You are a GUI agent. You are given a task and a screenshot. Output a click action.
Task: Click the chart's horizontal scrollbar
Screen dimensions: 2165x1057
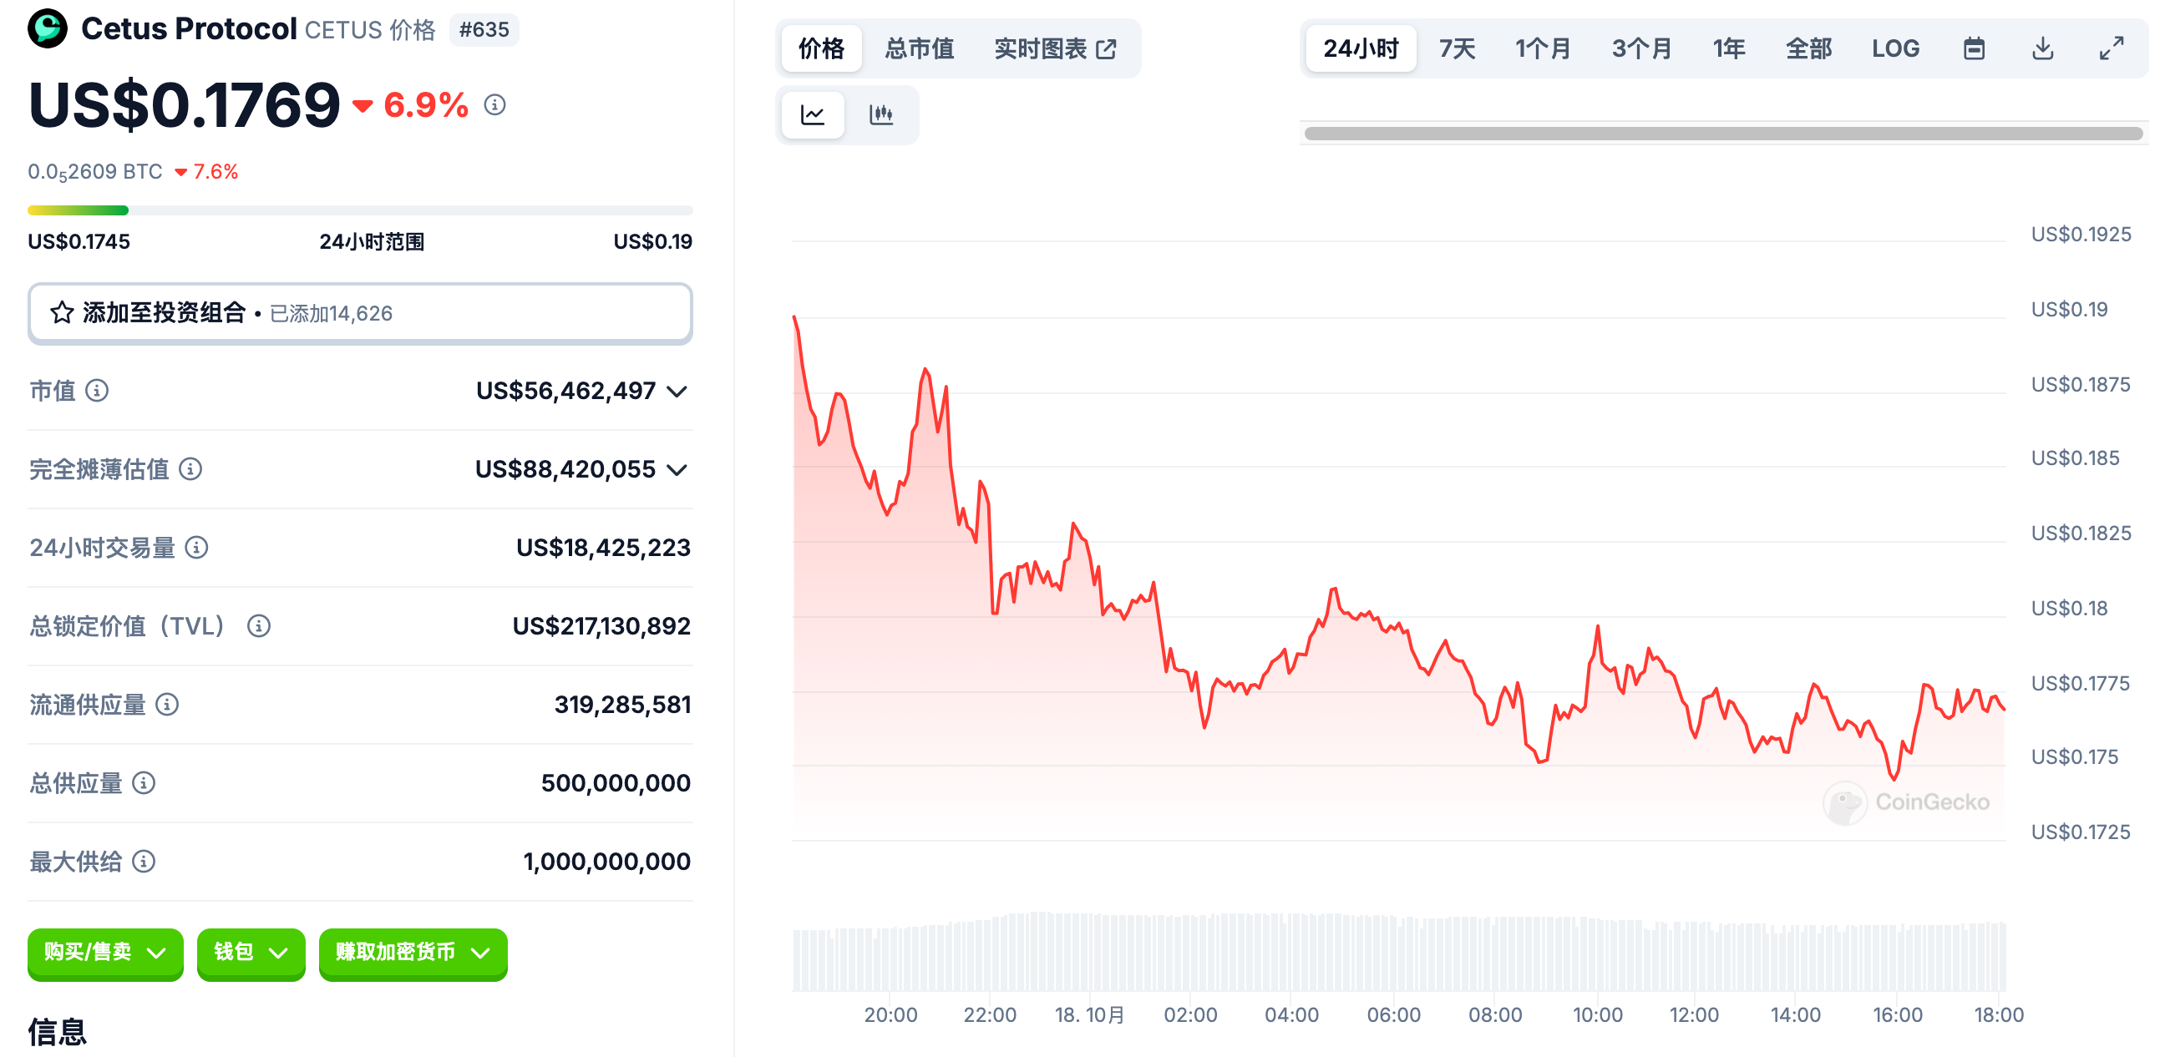pos(1723,134)
